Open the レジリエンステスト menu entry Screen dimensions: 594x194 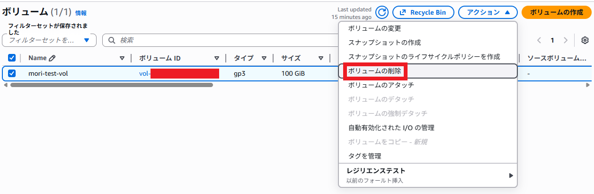428,175
